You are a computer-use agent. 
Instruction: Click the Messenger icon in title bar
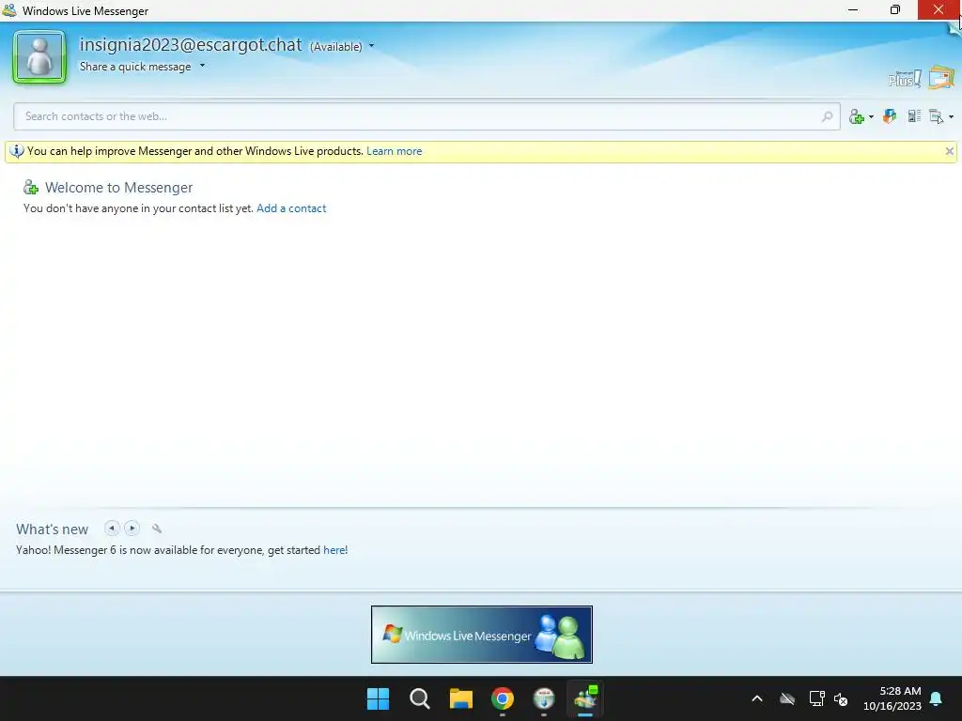coord(9,10)
